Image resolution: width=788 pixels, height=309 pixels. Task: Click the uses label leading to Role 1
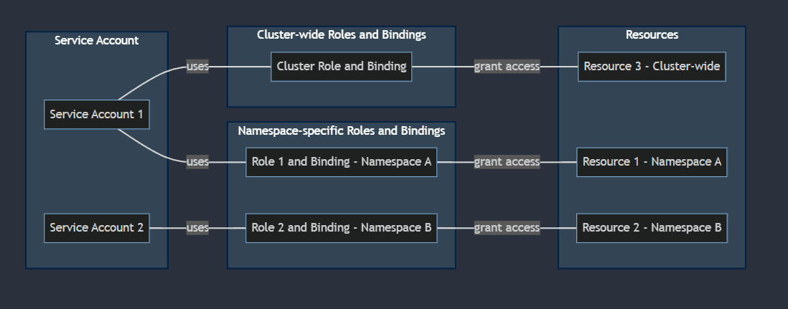point(197,162)
